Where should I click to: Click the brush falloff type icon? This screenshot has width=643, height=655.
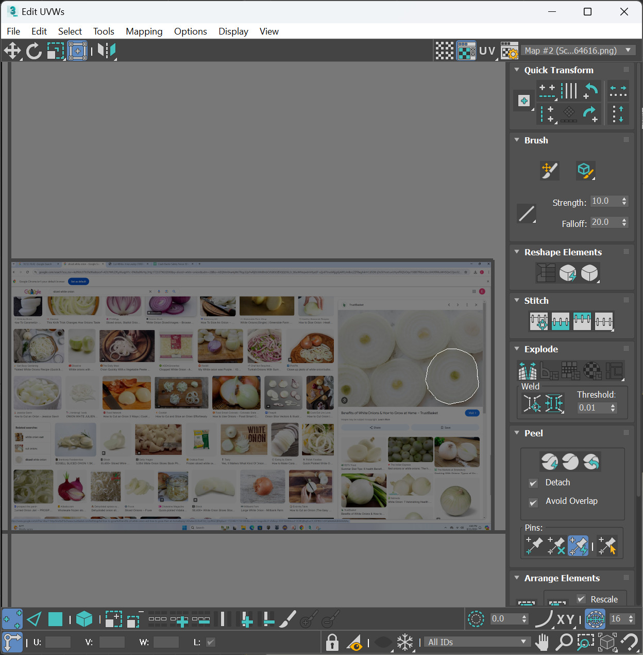527,213
